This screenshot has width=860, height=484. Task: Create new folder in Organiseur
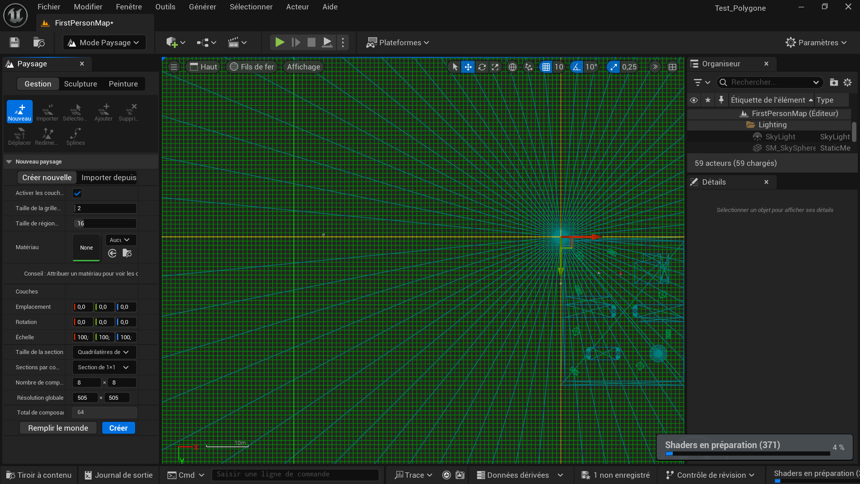[x=834, y=82]
